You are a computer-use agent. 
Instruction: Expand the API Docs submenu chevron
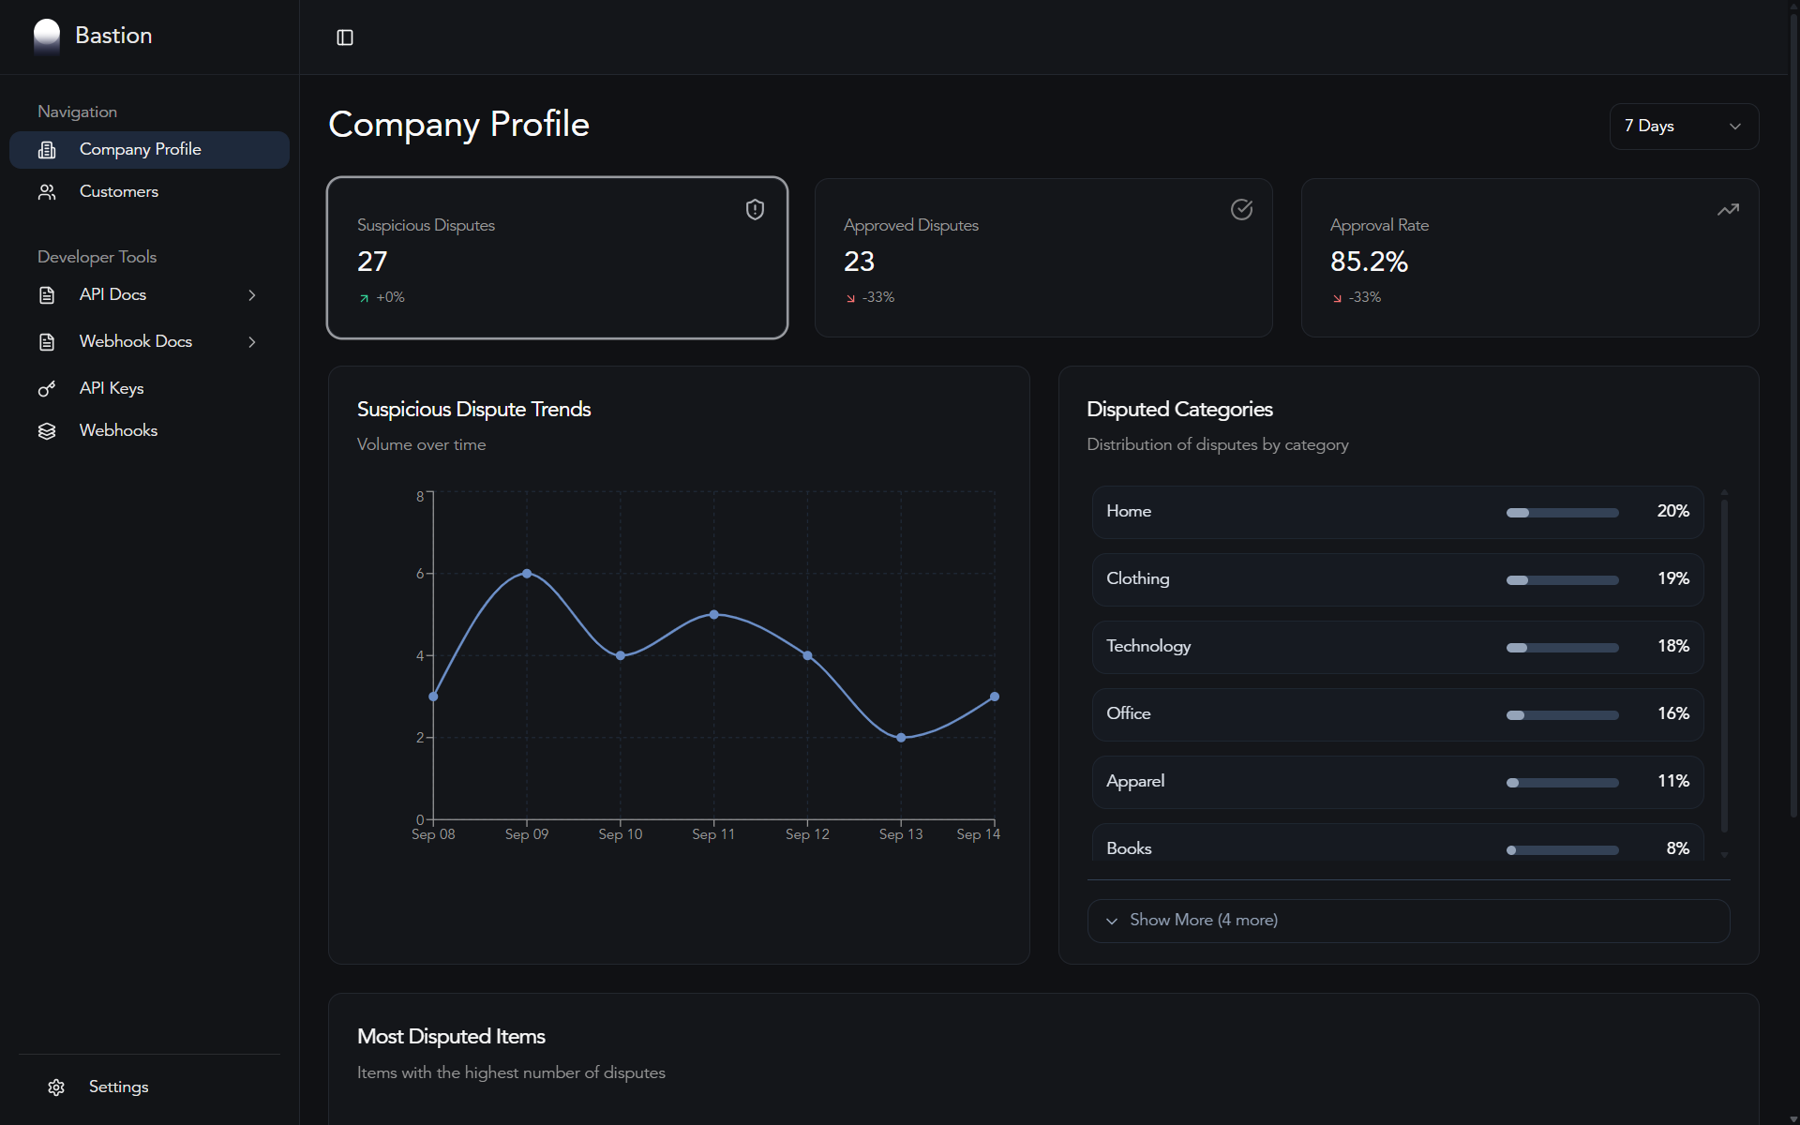coord(251,294)
